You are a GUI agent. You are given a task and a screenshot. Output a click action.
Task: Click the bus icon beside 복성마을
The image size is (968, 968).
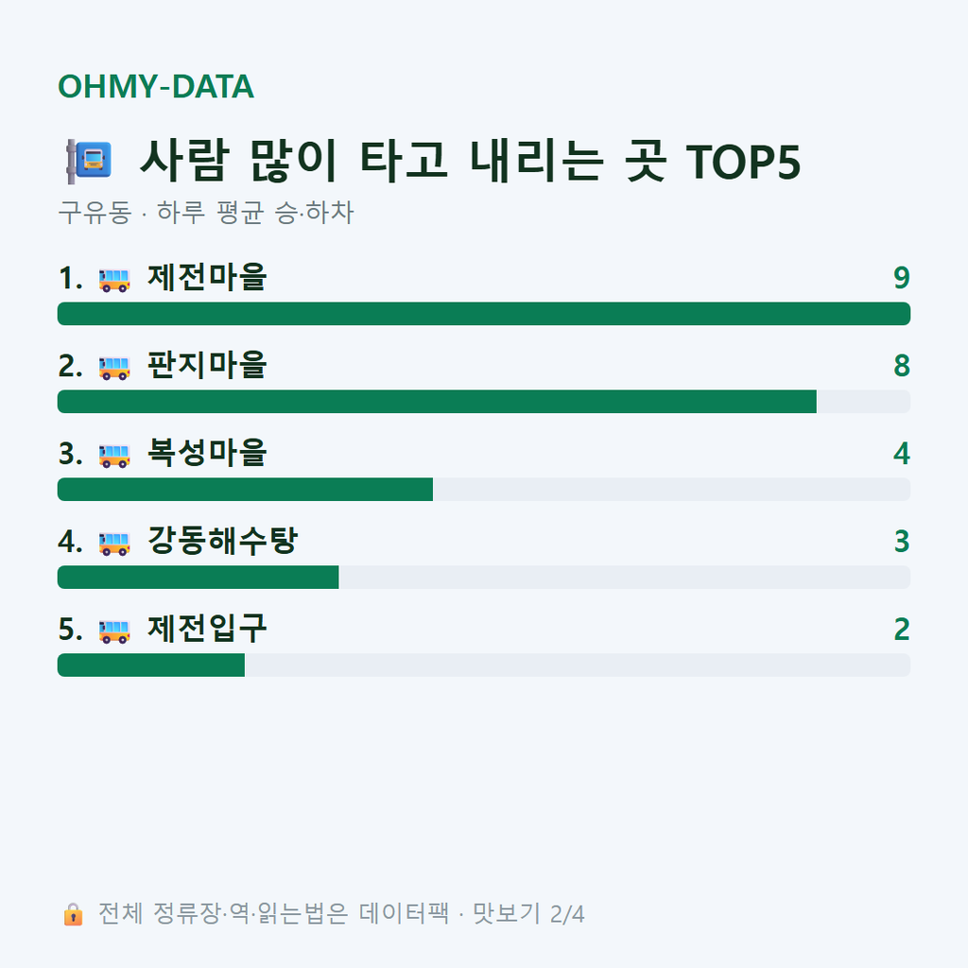coord(114,456)
